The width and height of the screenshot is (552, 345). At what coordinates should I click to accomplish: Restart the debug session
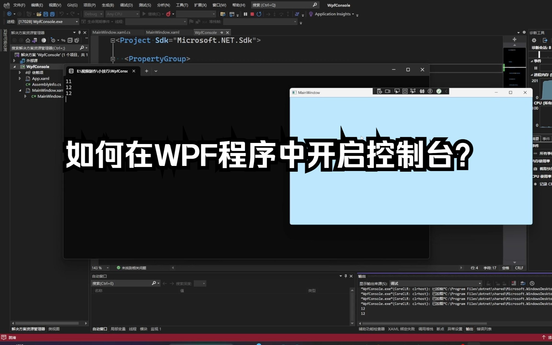coord(259,14)
